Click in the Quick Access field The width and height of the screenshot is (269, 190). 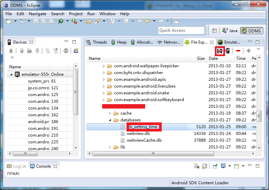181,30
